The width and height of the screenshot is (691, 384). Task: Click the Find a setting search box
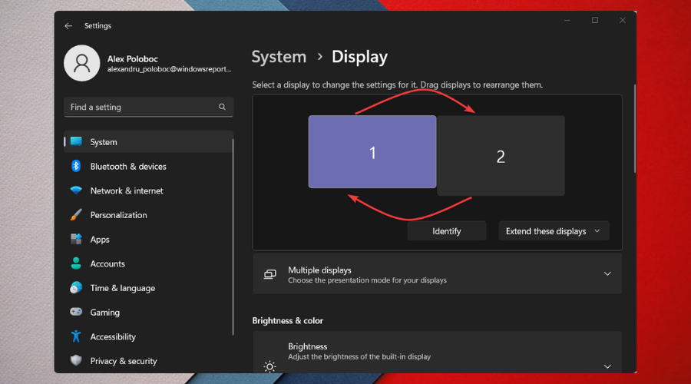click(148, 107)
